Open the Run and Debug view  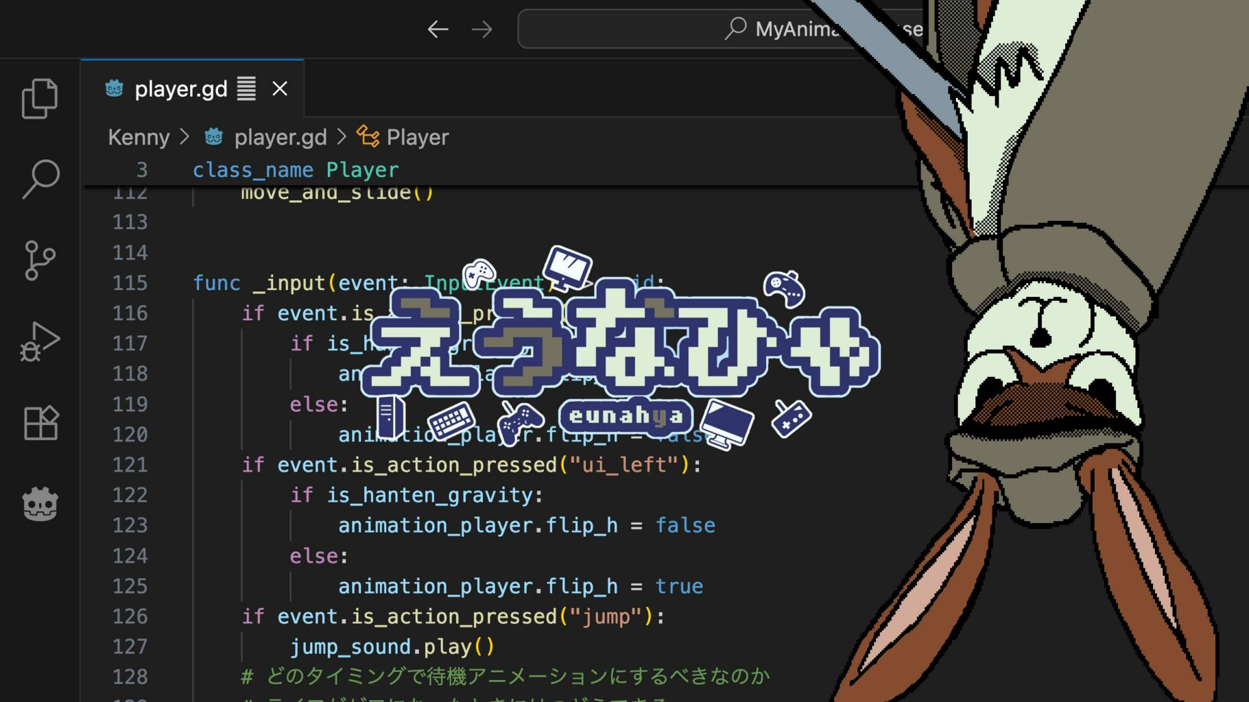click(x=40, y=341)
